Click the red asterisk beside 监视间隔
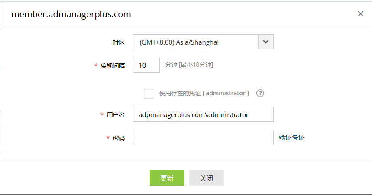 [96, 65]
